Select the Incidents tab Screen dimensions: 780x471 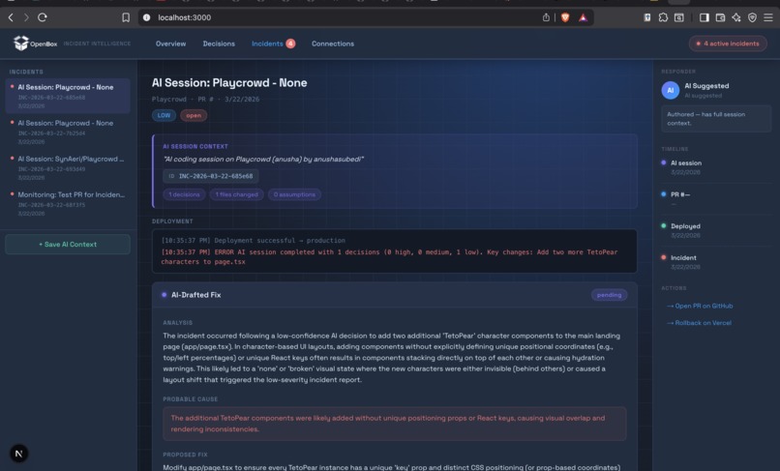[273, 44]
